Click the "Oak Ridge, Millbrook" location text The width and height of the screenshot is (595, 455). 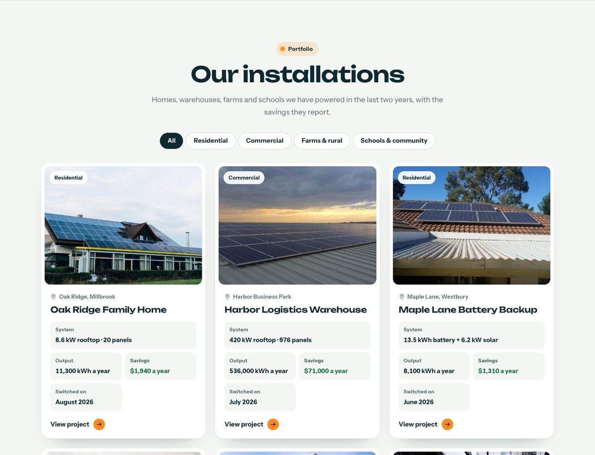click(x=87, y=297)
